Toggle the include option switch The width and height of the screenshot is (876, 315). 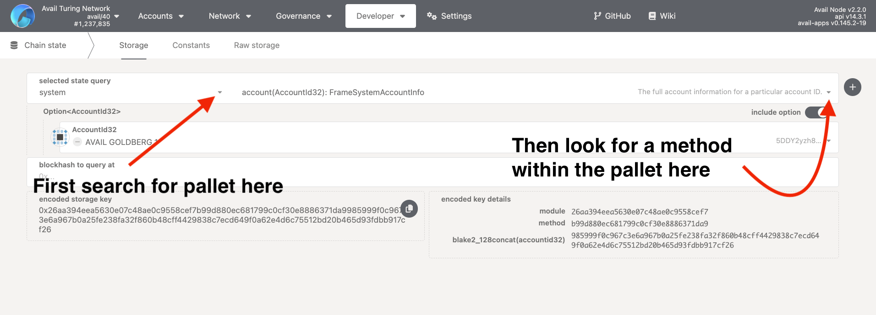coord(816,112)
